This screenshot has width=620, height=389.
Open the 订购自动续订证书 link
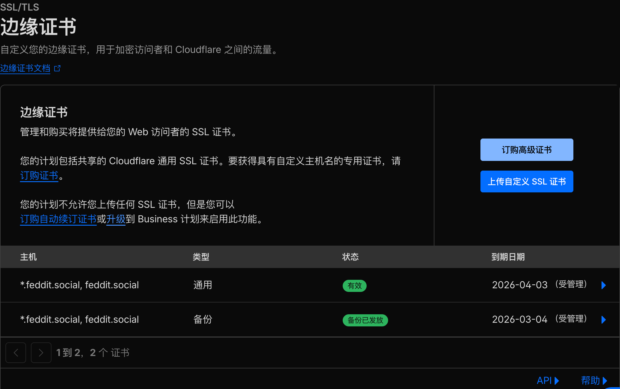[58, 219]
